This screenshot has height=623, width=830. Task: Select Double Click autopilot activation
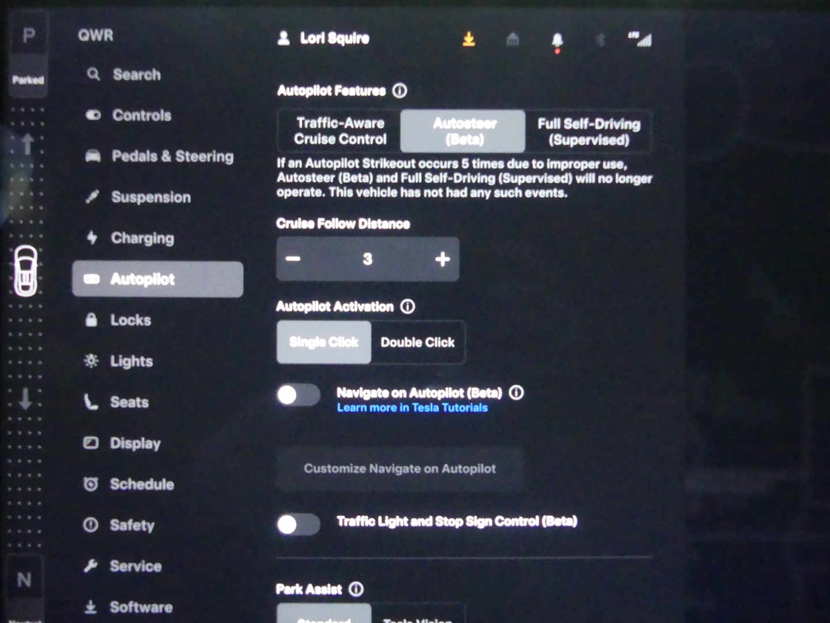click(x=417, y=343)
